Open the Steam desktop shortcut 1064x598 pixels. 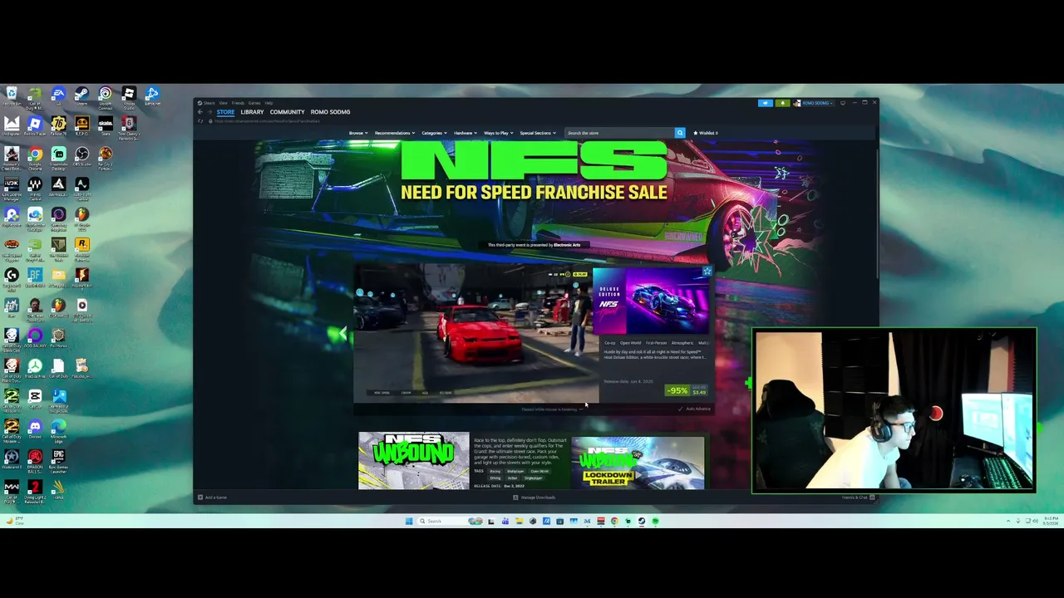coord(81,96)
